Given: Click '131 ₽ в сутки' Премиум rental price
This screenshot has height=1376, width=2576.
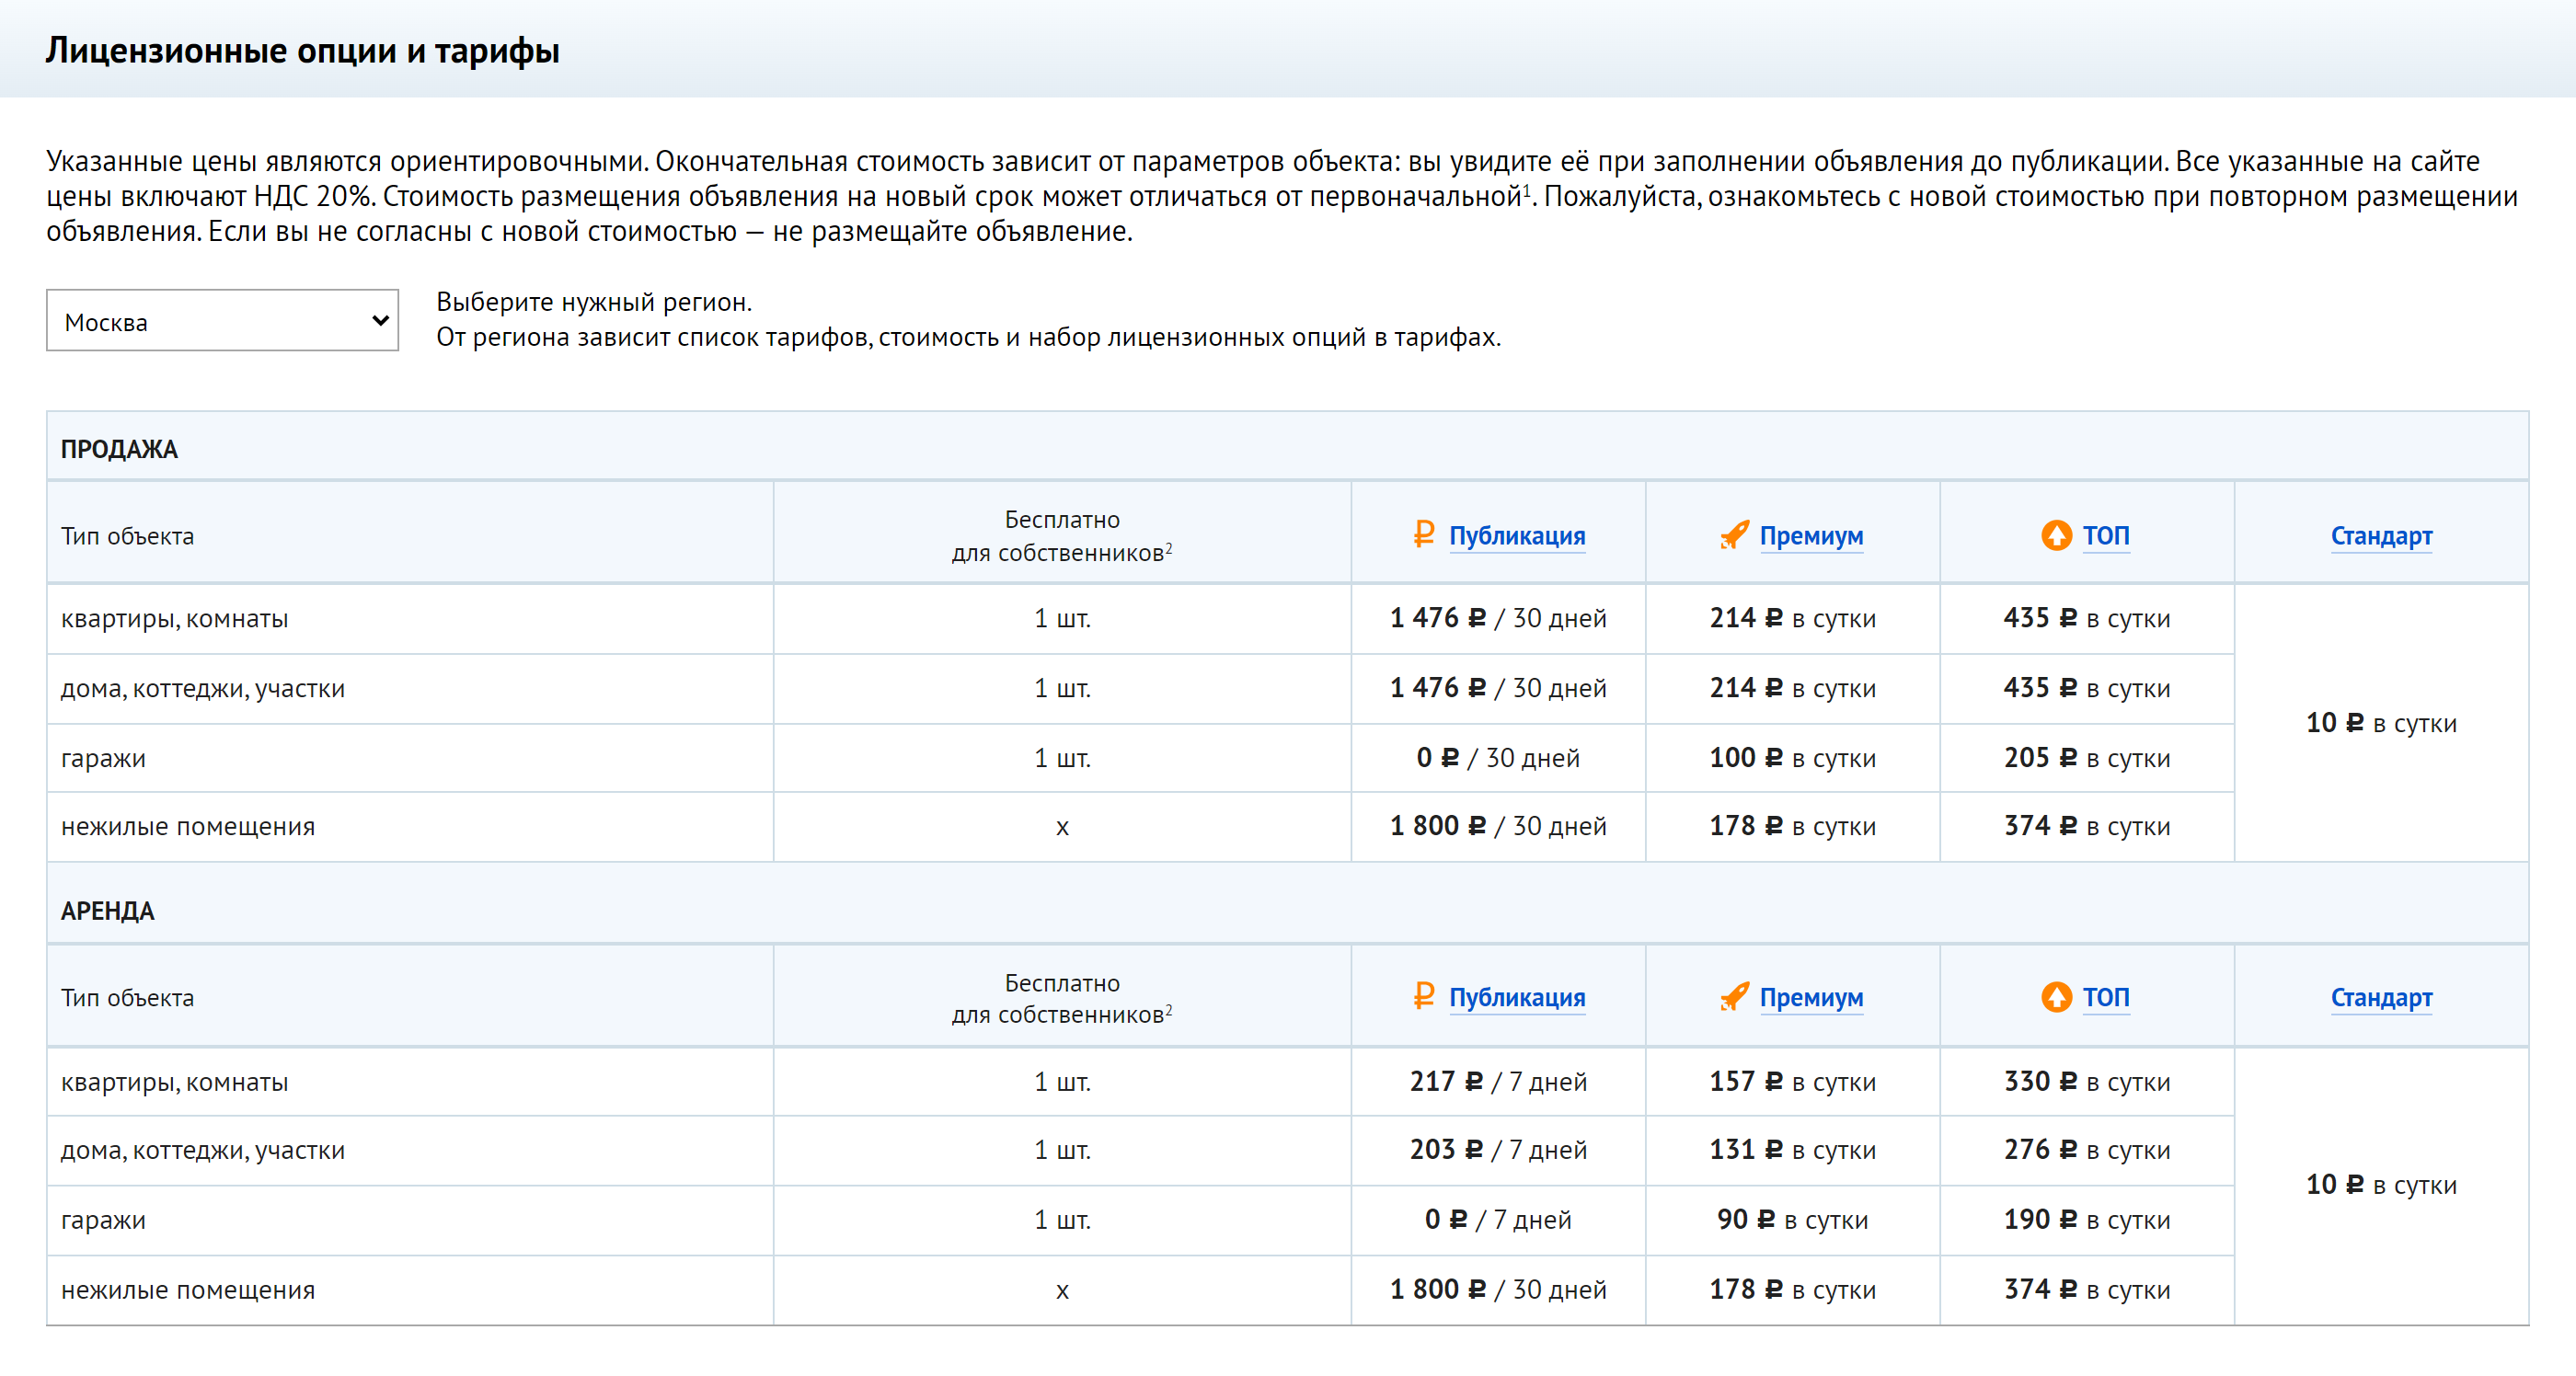Looking at the screenshot, I should [x=1792, y=1151].
